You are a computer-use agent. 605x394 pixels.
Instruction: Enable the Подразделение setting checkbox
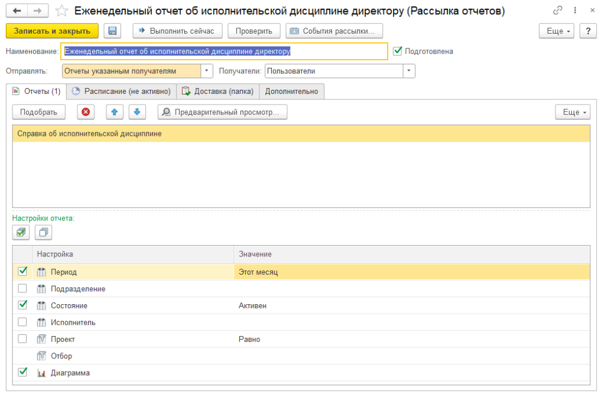22,289
